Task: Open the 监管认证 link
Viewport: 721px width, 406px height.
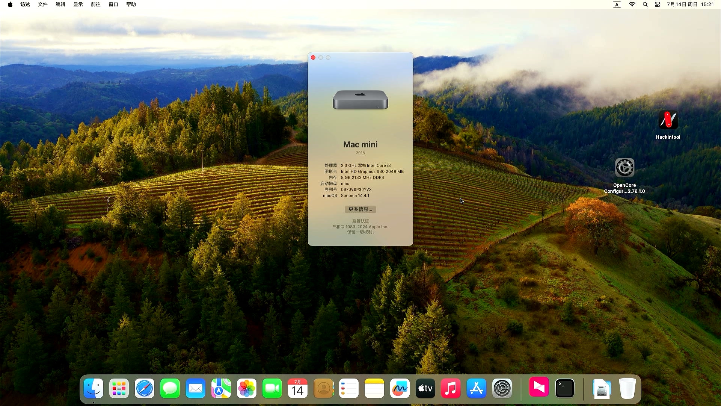Action: coord(360,221)
